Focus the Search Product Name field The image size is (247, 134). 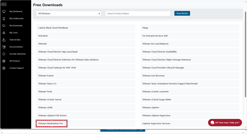point(138,14)
